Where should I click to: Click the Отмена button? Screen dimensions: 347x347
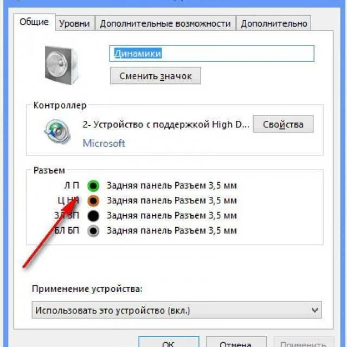(x=236, y=342)
